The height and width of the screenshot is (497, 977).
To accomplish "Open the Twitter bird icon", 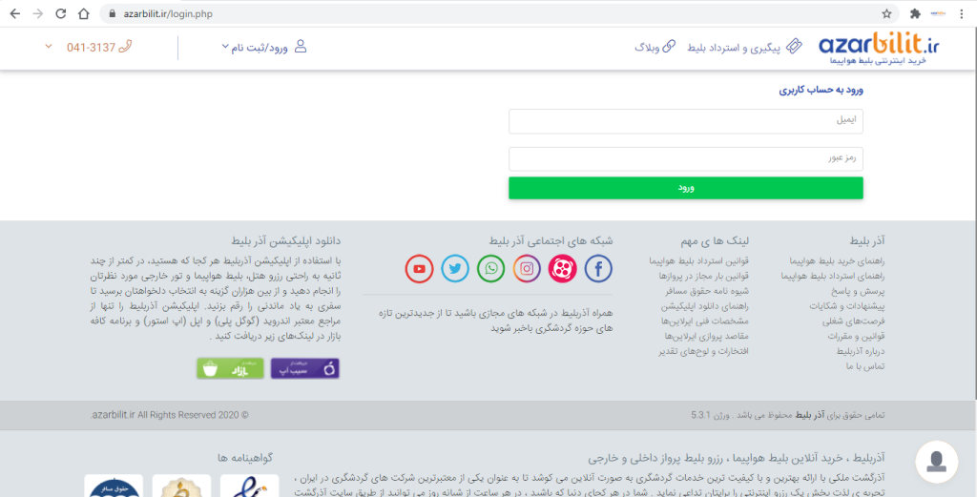I will pos(455,269).
